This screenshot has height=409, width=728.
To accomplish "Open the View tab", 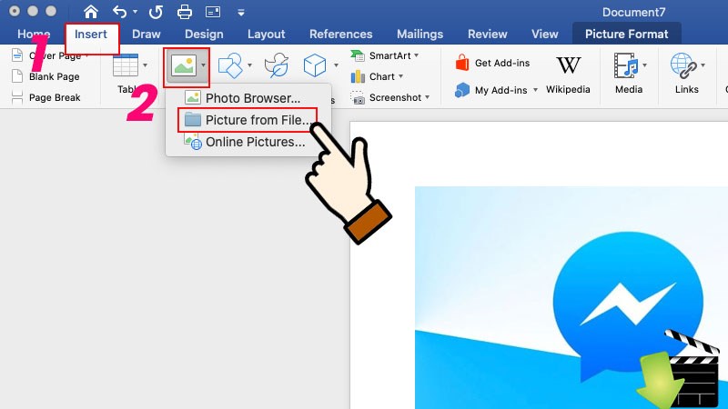I will click(544, 35).
